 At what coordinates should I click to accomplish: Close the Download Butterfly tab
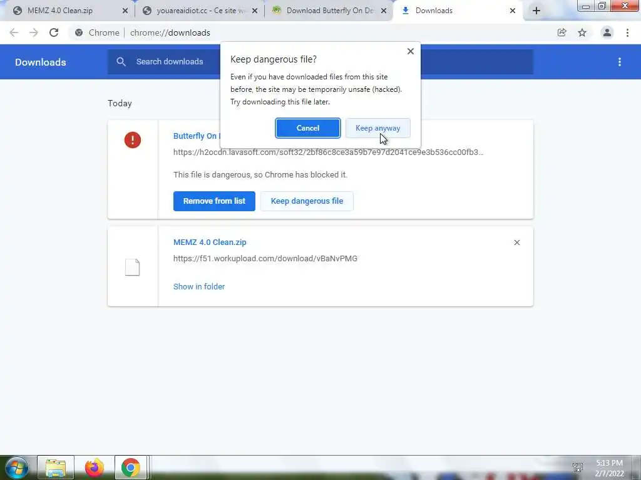click(x=384, y=11)
